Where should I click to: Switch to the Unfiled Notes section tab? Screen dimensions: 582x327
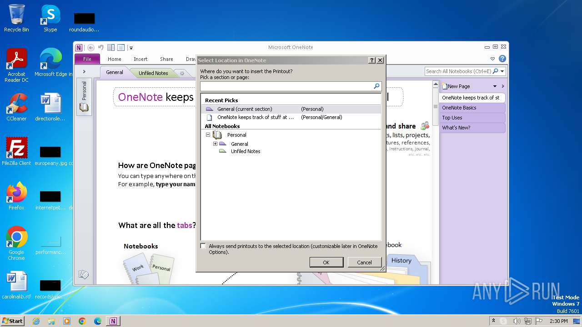point(153,73)
